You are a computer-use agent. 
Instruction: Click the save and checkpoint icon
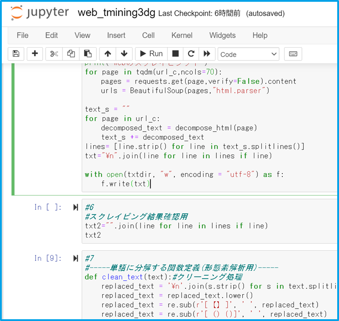(16, 54)
